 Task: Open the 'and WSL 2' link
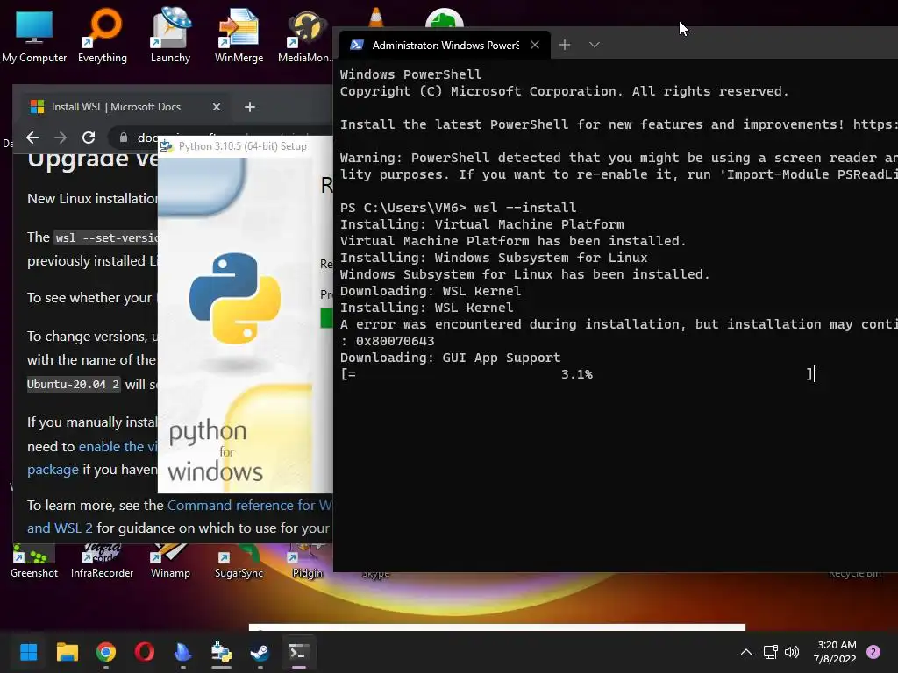[60, 528]
